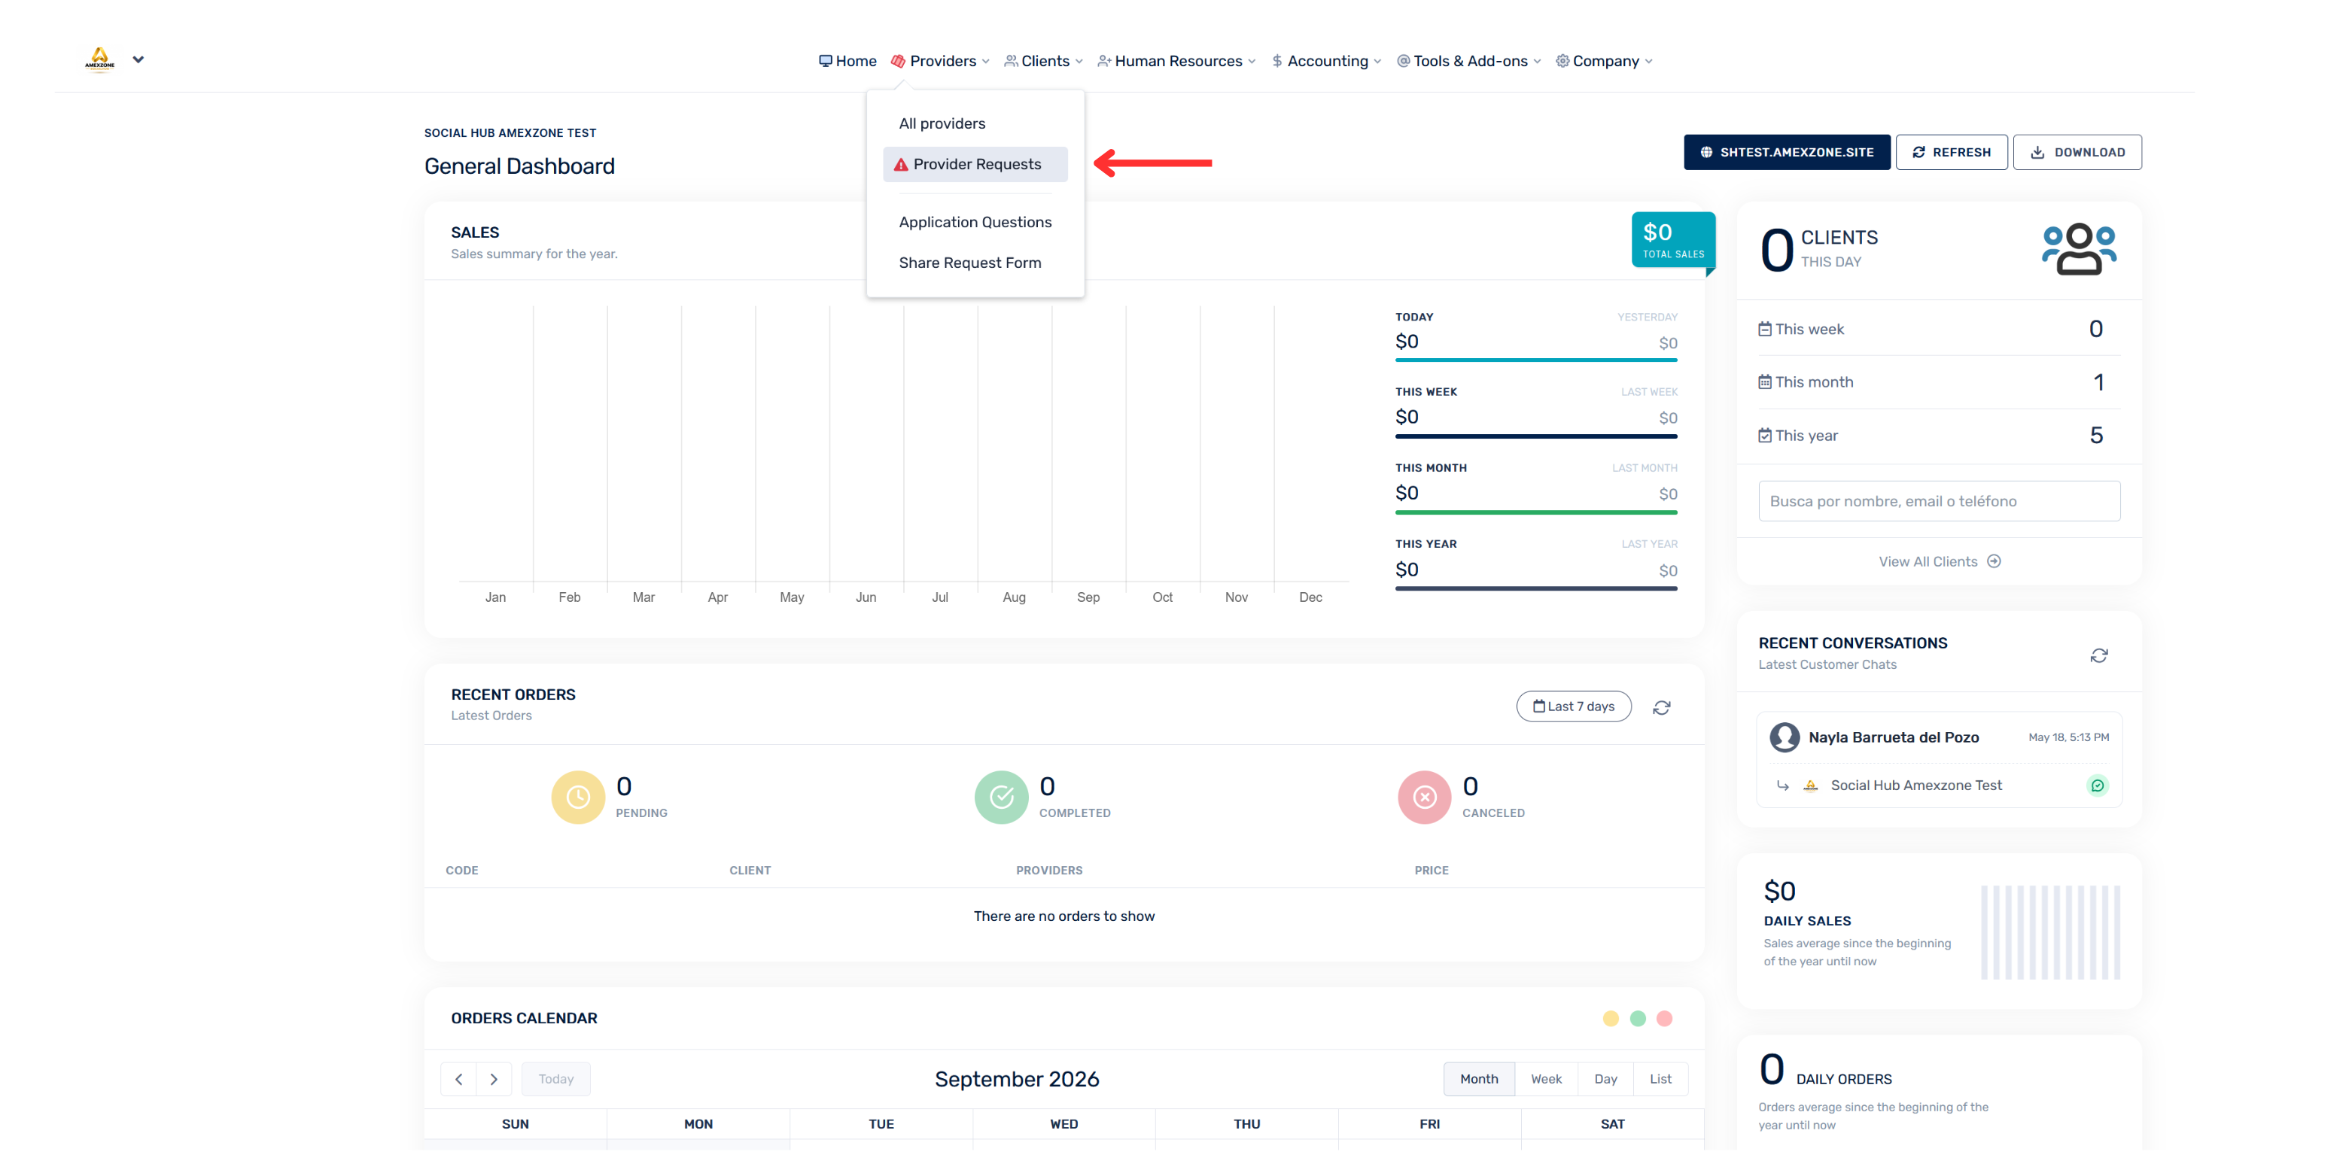Click the Home monitor icon
2352x1176 pixels.
(x=826, y=61)
